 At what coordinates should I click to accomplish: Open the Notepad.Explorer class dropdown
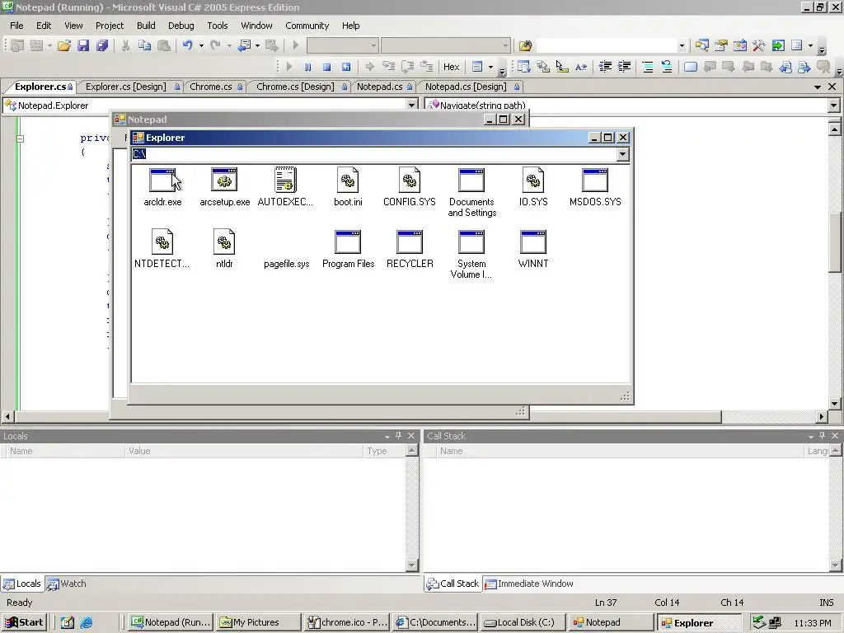click(x=412, y=105)
